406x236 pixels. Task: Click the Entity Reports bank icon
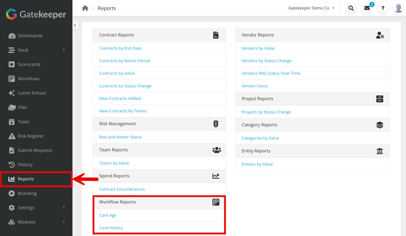click(x=379, y=151)
